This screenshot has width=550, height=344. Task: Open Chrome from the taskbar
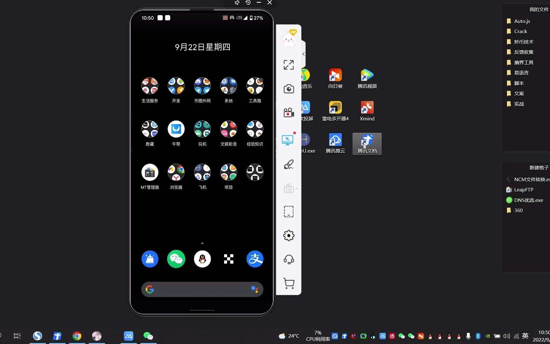(77, 336)
